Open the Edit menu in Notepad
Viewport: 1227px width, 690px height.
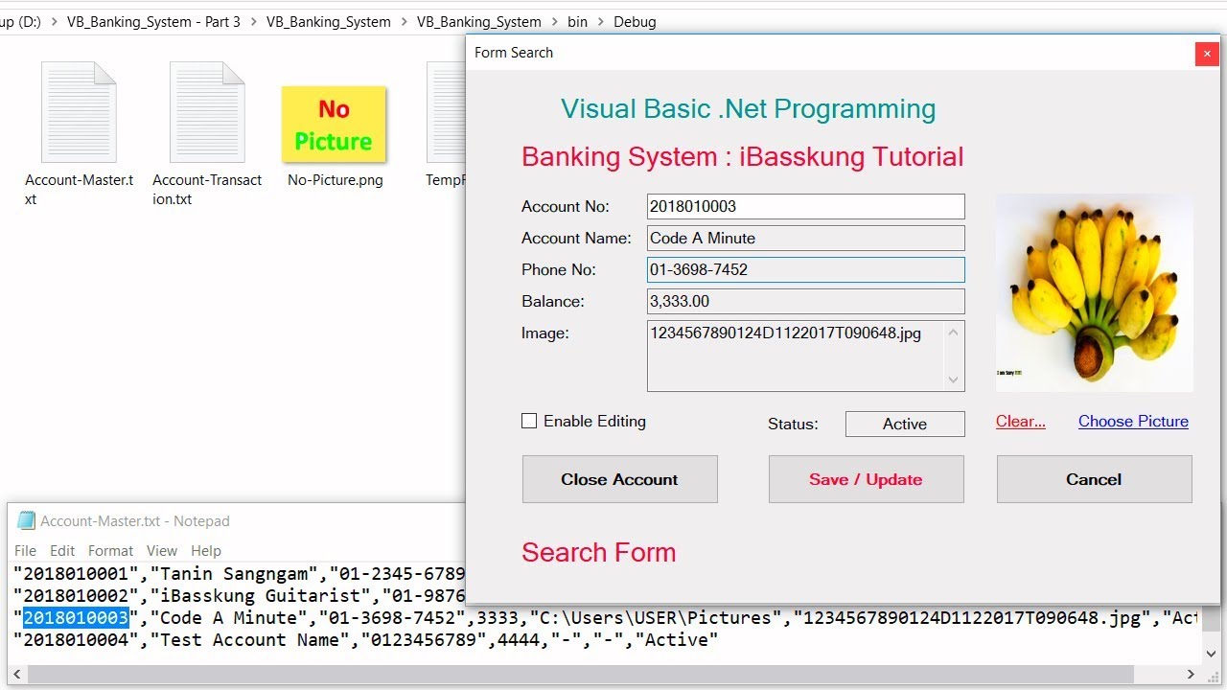62,550
